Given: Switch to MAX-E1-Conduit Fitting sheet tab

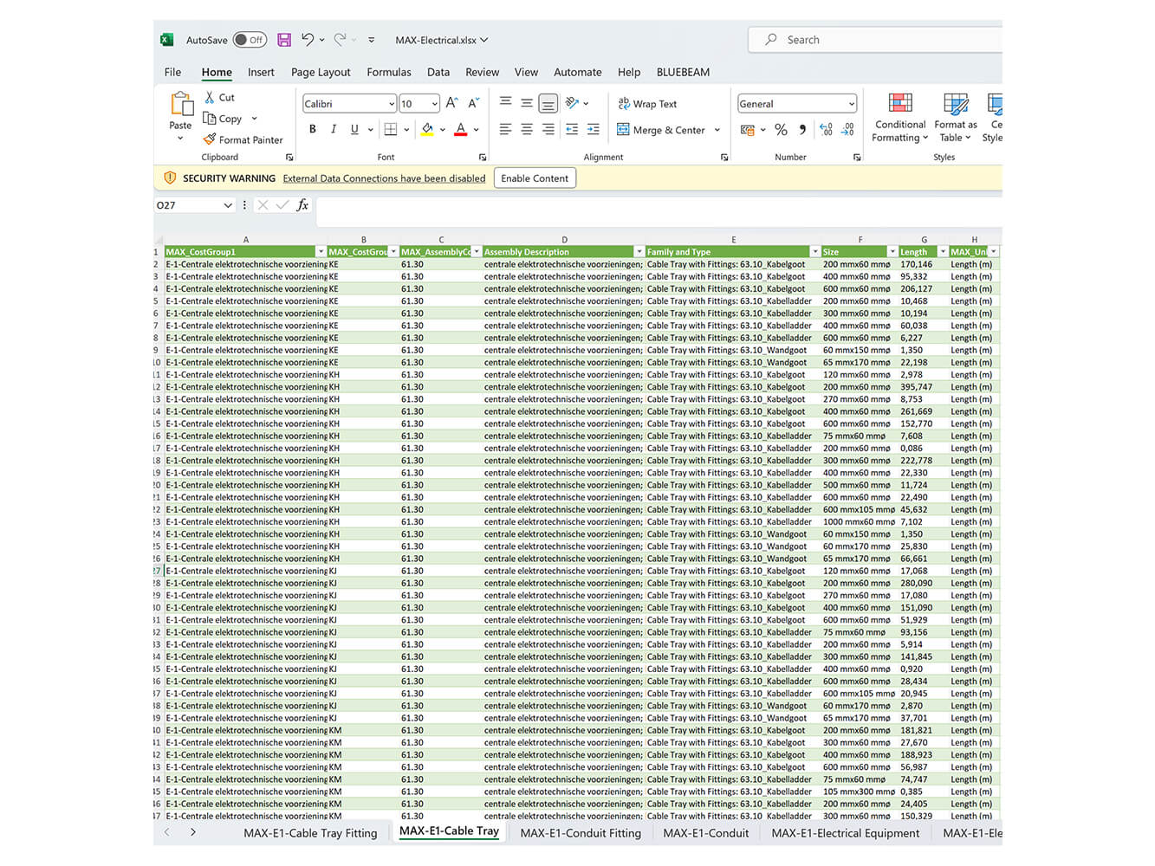Looking at the screenshot, I should pos(581,833).
